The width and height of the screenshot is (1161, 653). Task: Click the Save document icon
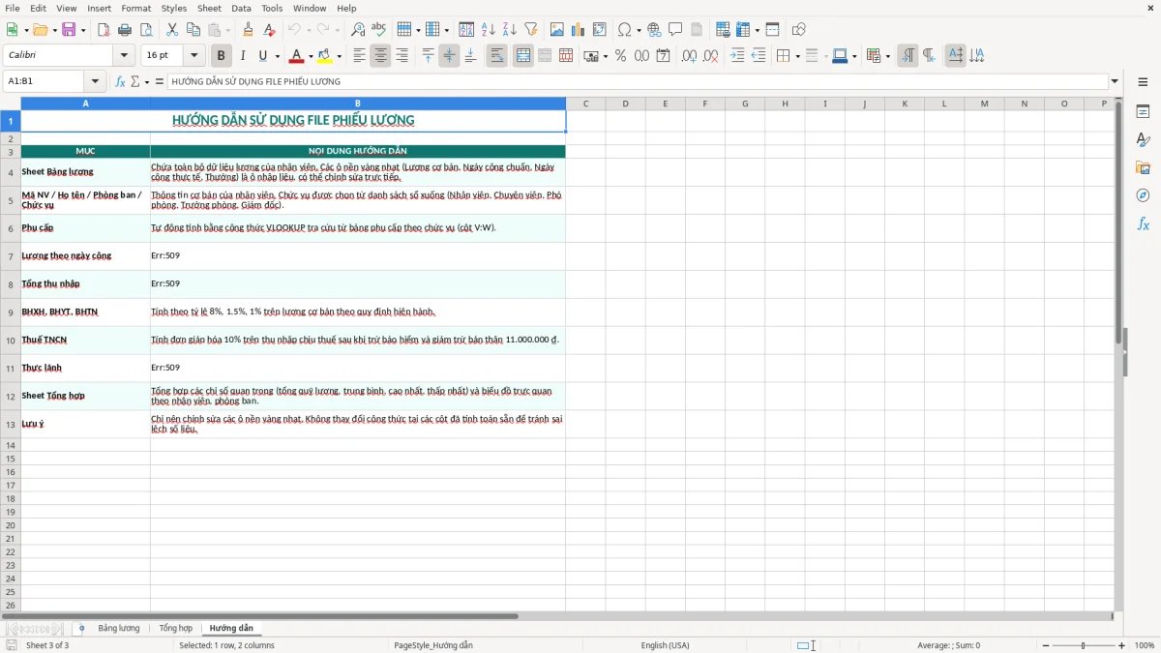point(69,30)
